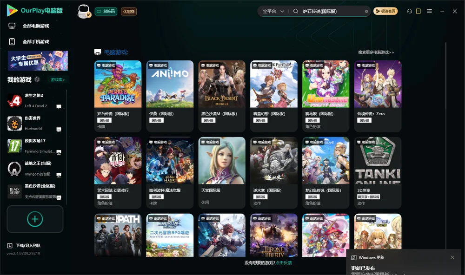This screenshot has width=465, height=275.
Task: Click the yellow mini-window mode icon
Action: coord(418,11)
